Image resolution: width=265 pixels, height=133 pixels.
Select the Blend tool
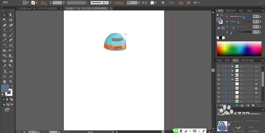coord(11,66)
